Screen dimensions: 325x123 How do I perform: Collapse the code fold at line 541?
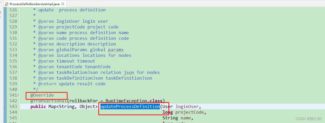pos(18,95)
